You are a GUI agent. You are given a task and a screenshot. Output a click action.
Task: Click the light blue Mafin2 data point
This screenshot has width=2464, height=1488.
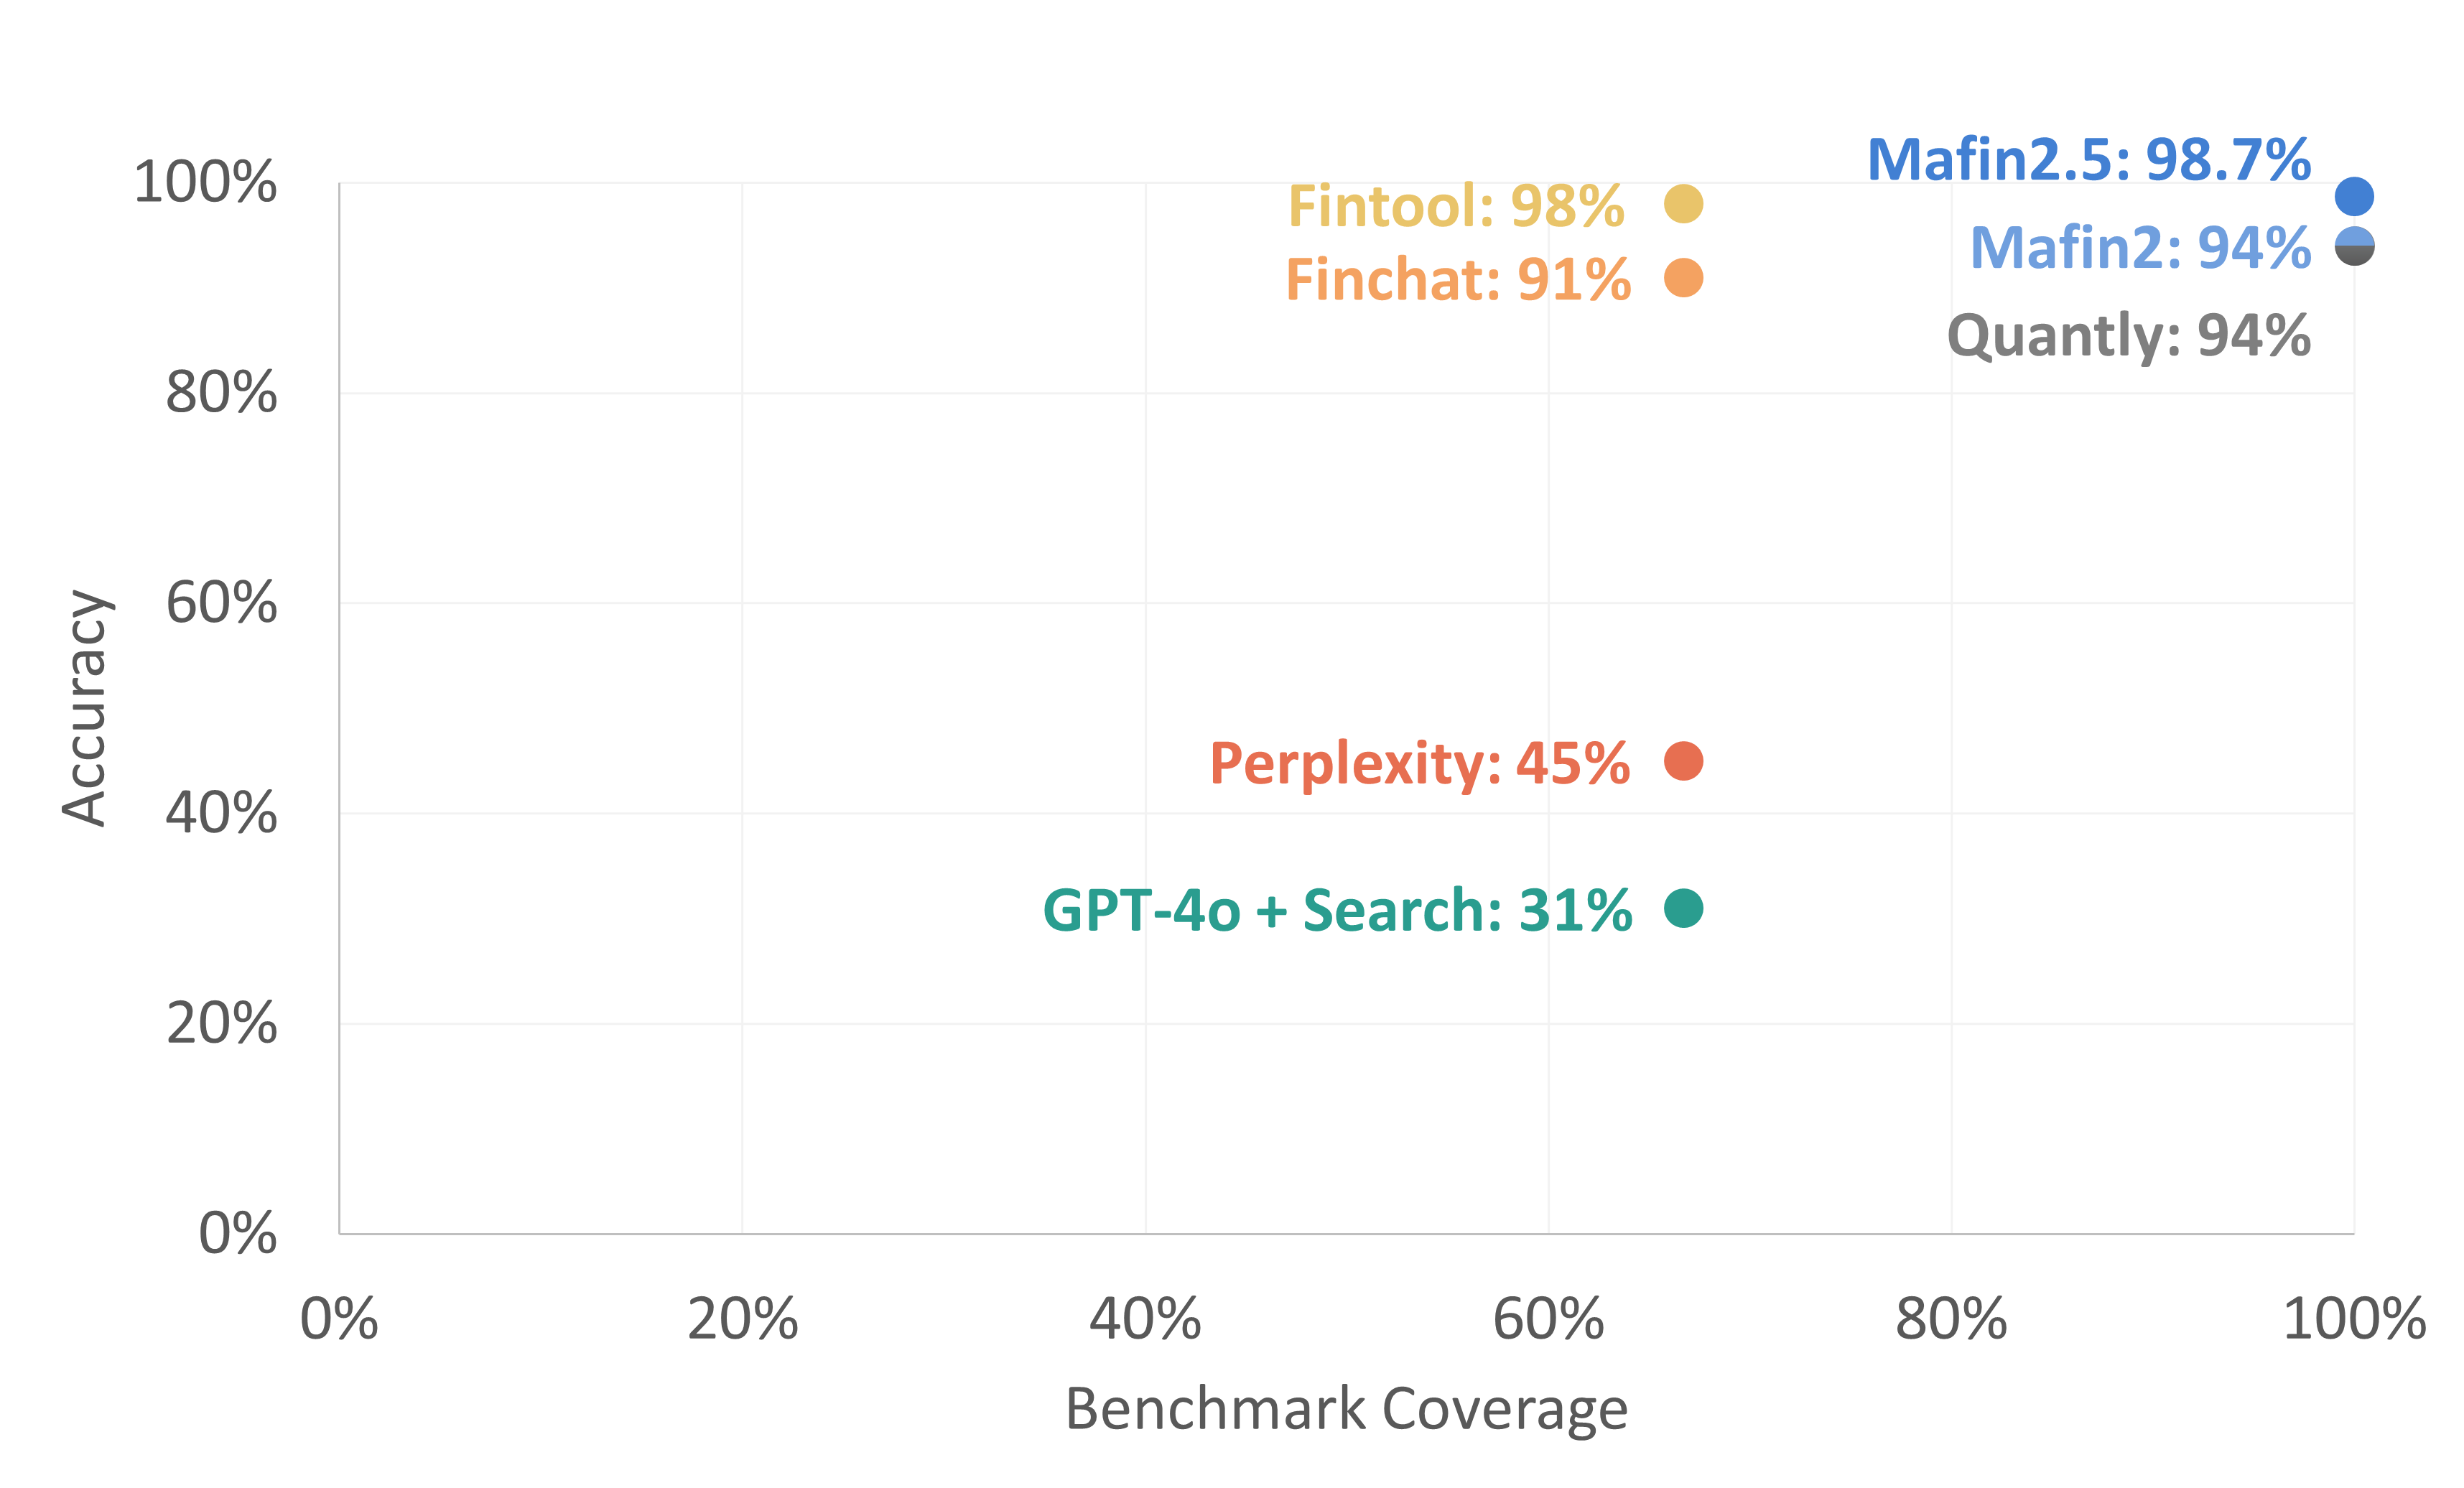(x=2354, y=238)
